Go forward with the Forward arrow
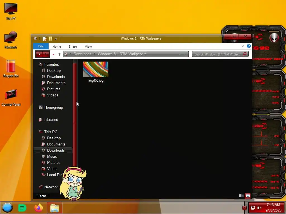The image size is (286, 214). pos(46,54)
